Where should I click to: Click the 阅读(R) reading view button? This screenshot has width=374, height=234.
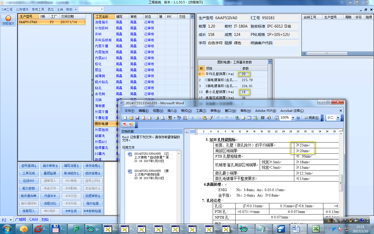tap(311, 118)
